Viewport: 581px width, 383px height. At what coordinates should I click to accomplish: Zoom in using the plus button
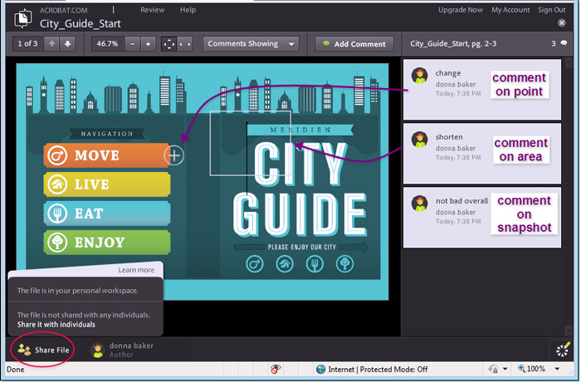tap(148, 44)
